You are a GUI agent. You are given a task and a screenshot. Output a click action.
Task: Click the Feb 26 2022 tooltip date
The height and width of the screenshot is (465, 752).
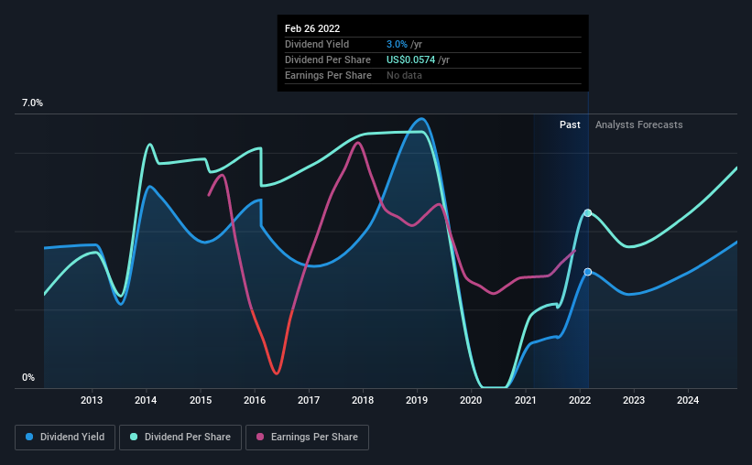pos(312,28)
